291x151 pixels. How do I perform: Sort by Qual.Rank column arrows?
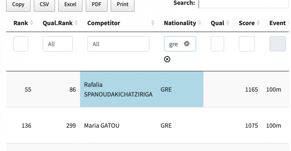(x=76, y=23)
